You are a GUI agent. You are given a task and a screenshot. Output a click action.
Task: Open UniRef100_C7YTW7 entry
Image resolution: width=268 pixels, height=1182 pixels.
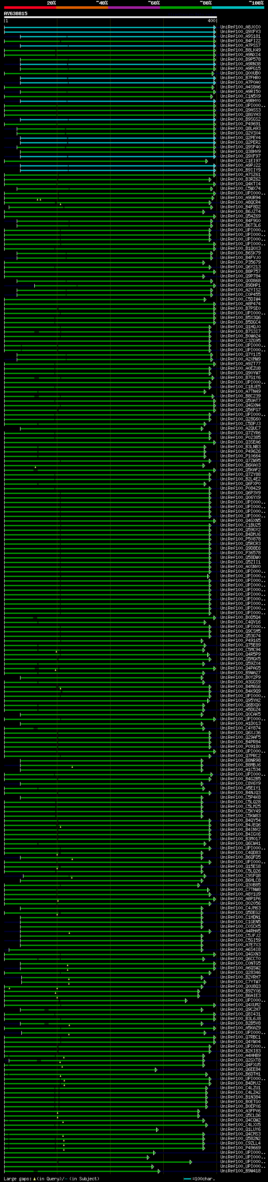coord(240,982)
